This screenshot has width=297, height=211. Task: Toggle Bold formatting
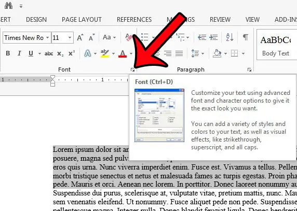pyautogui.click(x=8, y=53)
